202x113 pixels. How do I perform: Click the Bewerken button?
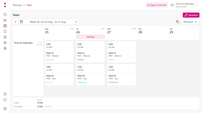(191, 15)
